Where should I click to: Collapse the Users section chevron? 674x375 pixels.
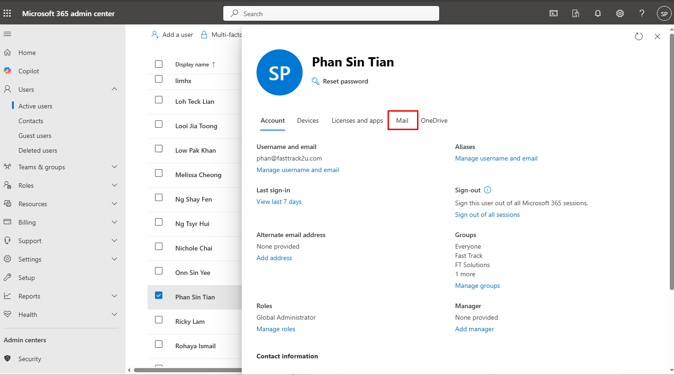[114, 89]
